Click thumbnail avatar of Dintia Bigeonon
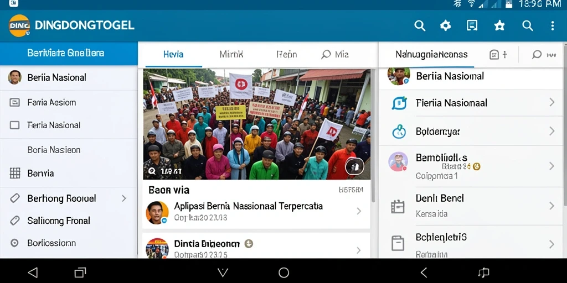Image resolution: width=567 pixels, height=283 pixels. point(157,248)
